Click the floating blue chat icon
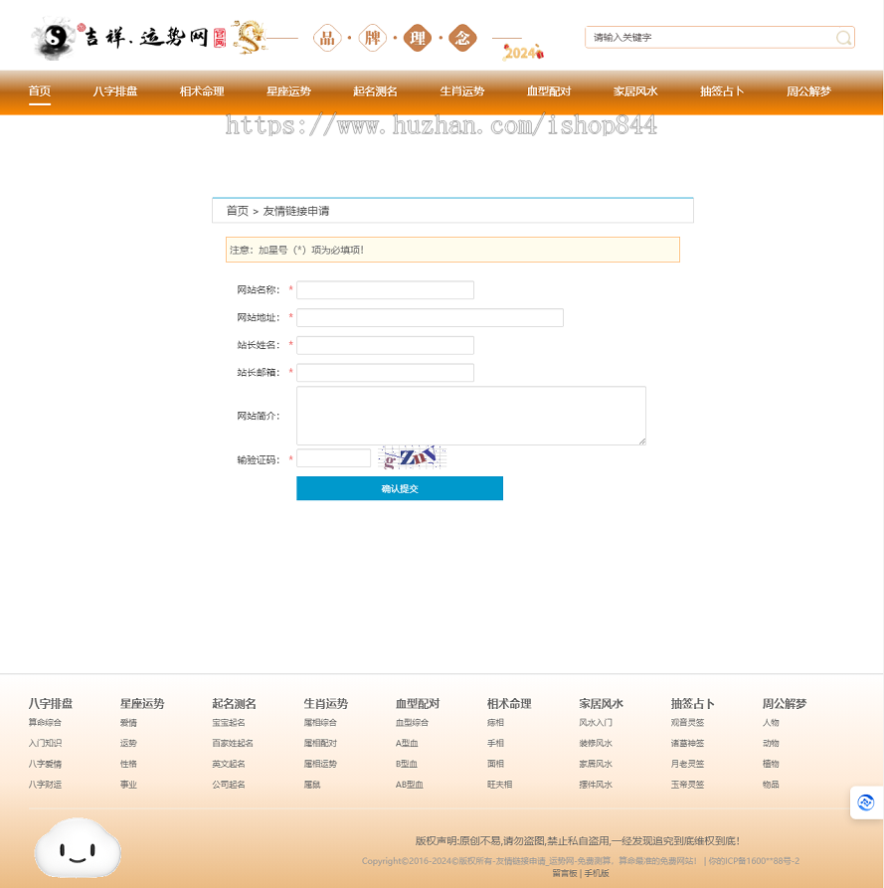Image resolution: width=884 pixels, height=888 pixels. [865, 802]
